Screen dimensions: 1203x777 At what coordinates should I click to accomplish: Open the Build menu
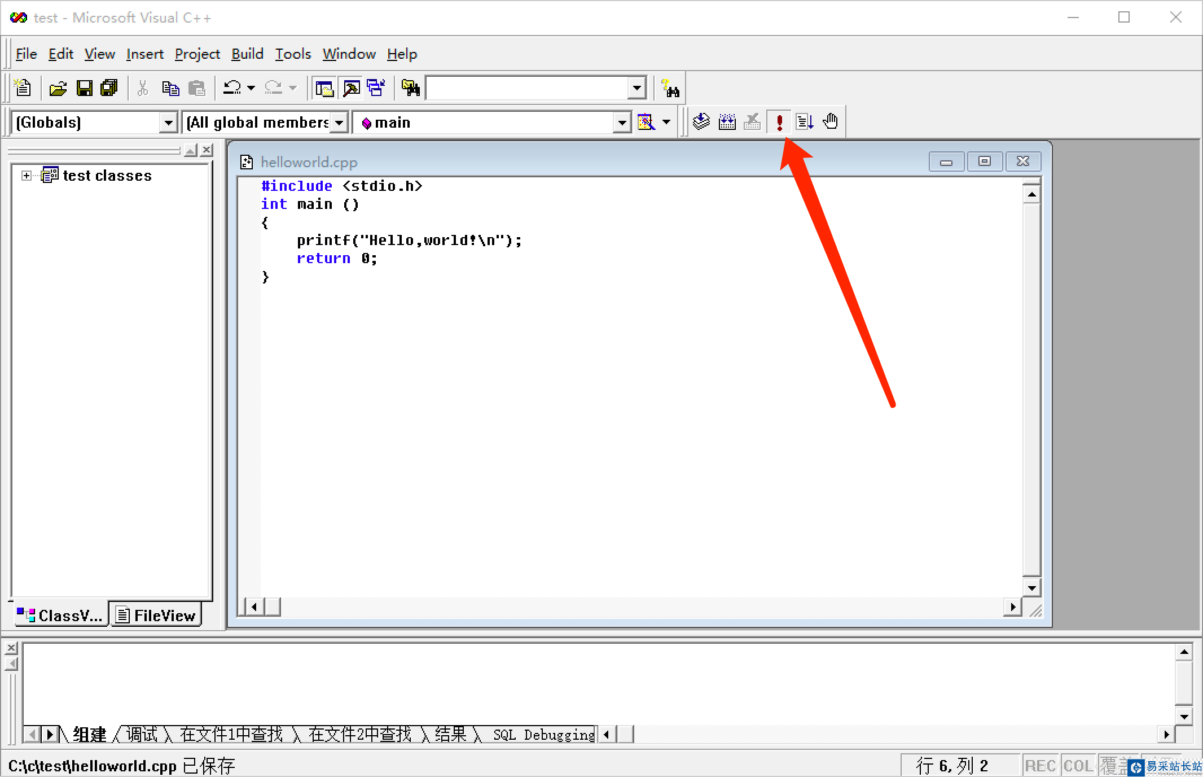(x=247, y=54)
